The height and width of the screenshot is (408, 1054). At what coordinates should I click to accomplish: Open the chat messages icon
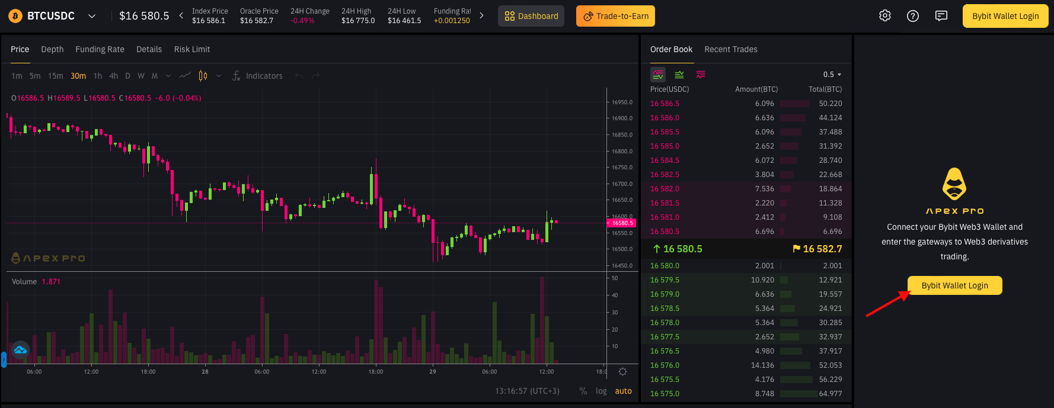(x=941, y=16)
